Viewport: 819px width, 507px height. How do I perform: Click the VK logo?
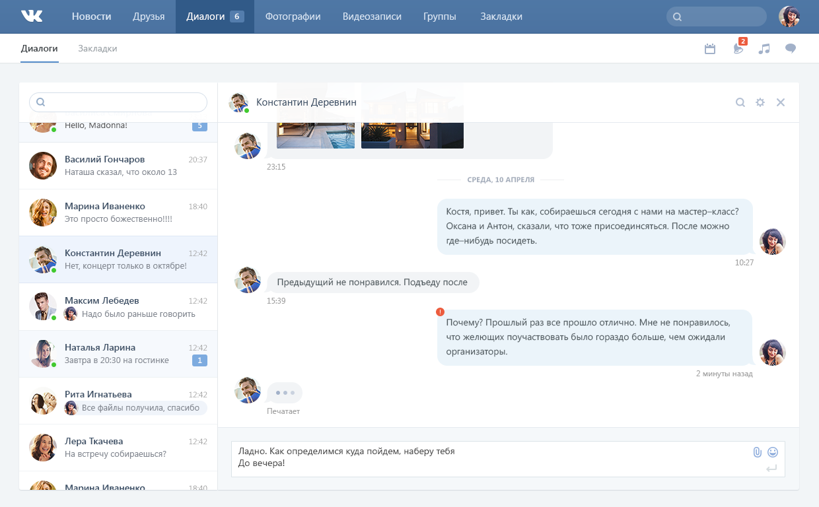point(32,16)
